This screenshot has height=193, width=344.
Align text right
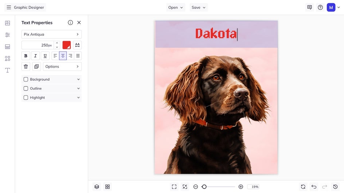click(x=70, y=56)
